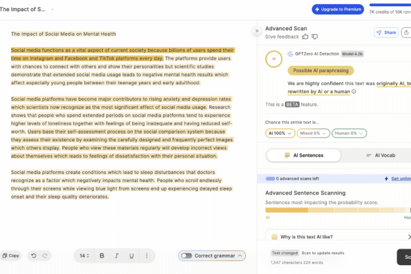Click the underlined 'originally AI' text
Screen dimensions: 411x274
tap(390, 84)
